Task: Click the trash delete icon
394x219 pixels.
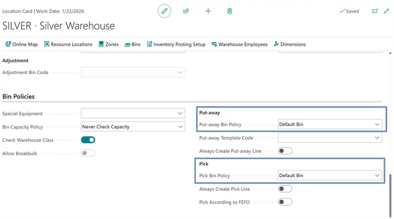Action: pyautogui.click(x=229, y=11)
